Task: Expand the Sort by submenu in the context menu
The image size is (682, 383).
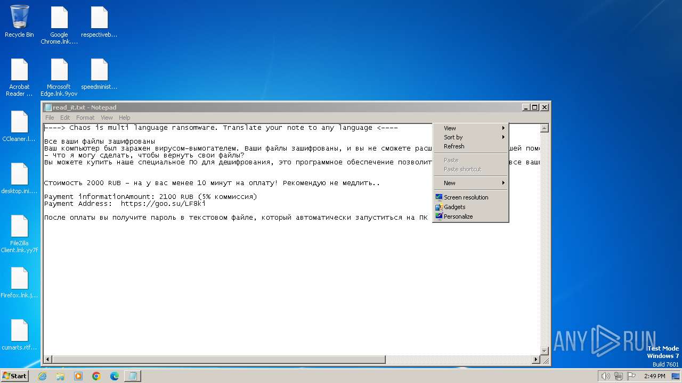Action: pos(470,137)
